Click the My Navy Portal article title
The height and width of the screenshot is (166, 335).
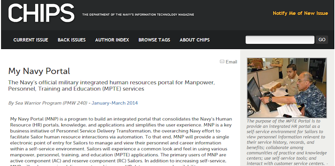39,71
